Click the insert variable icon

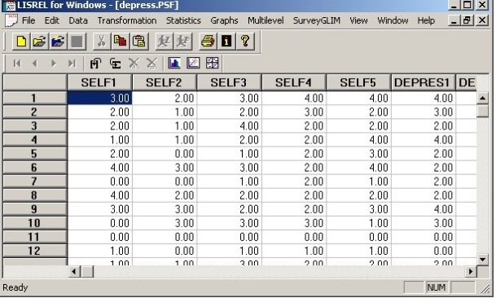pos(95,64)
